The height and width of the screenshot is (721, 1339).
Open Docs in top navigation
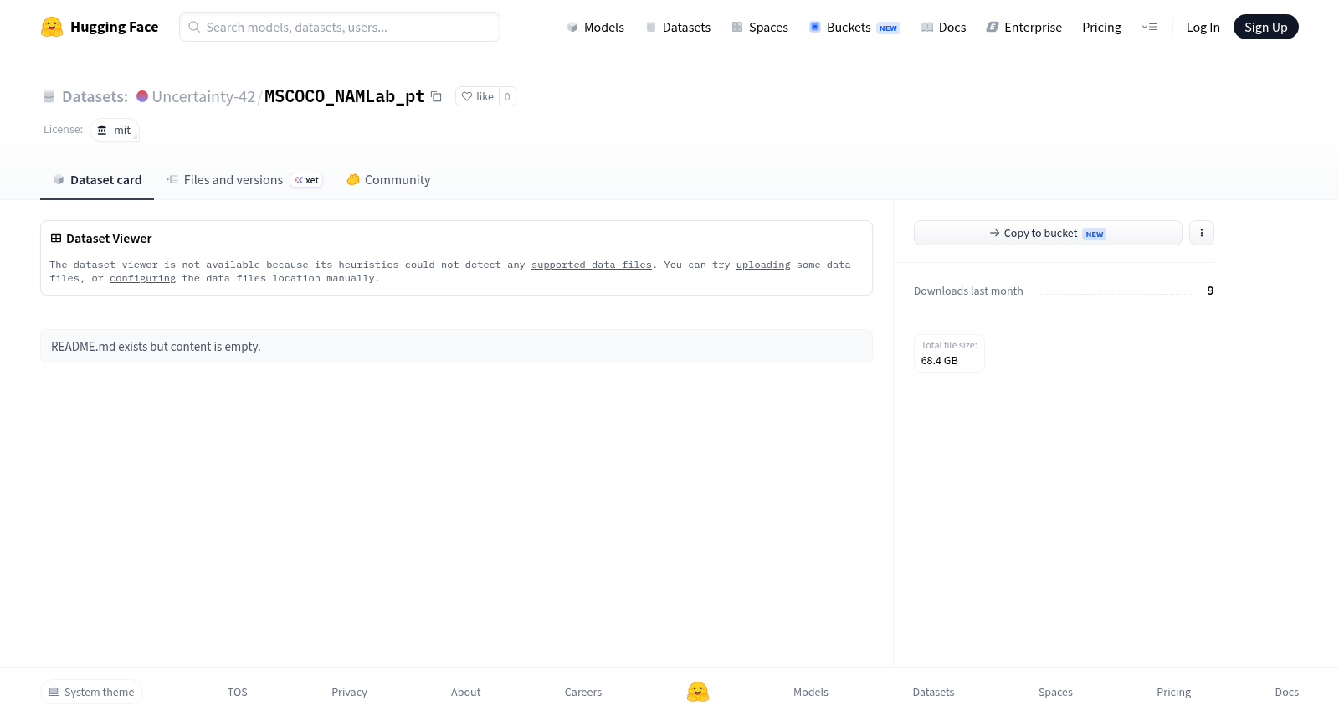point(944,27)
